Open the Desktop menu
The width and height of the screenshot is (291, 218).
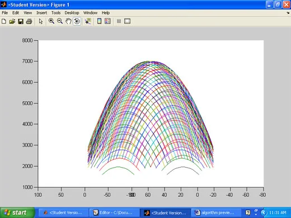point(72,13)
